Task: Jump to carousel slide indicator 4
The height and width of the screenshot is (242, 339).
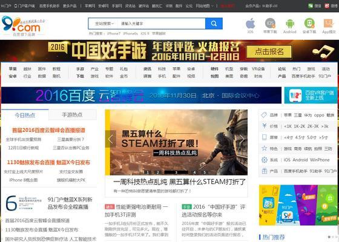Action: point(194,172)
